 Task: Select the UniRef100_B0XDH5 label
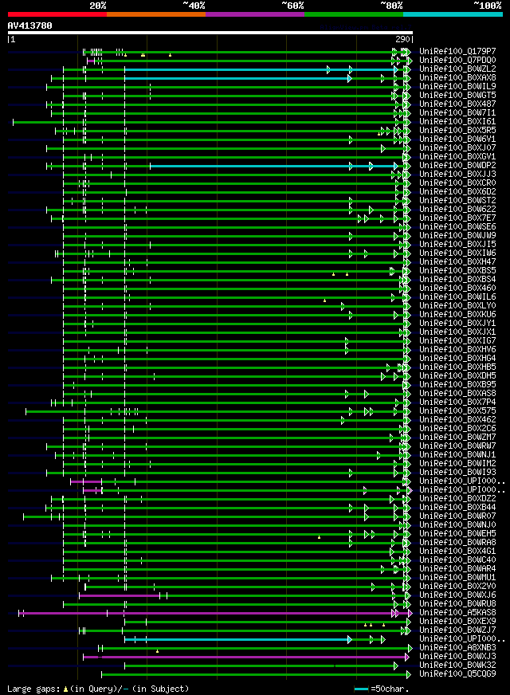coord(457,376)
